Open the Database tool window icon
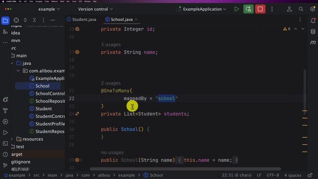 coord(313,32)
